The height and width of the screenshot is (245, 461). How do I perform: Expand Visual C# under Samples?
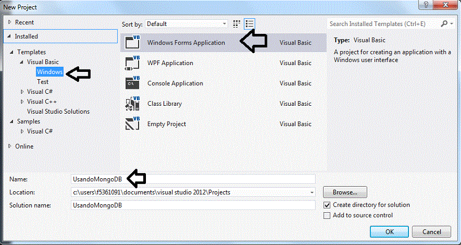click(22, 131)
